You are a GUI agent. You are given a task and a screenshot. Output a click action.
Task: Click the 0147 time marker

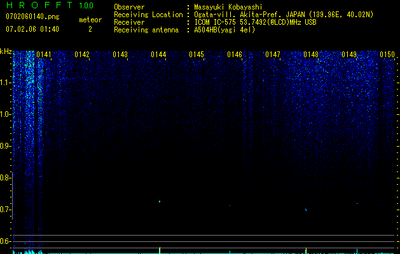pyautogui.click(x=273, y=55)
